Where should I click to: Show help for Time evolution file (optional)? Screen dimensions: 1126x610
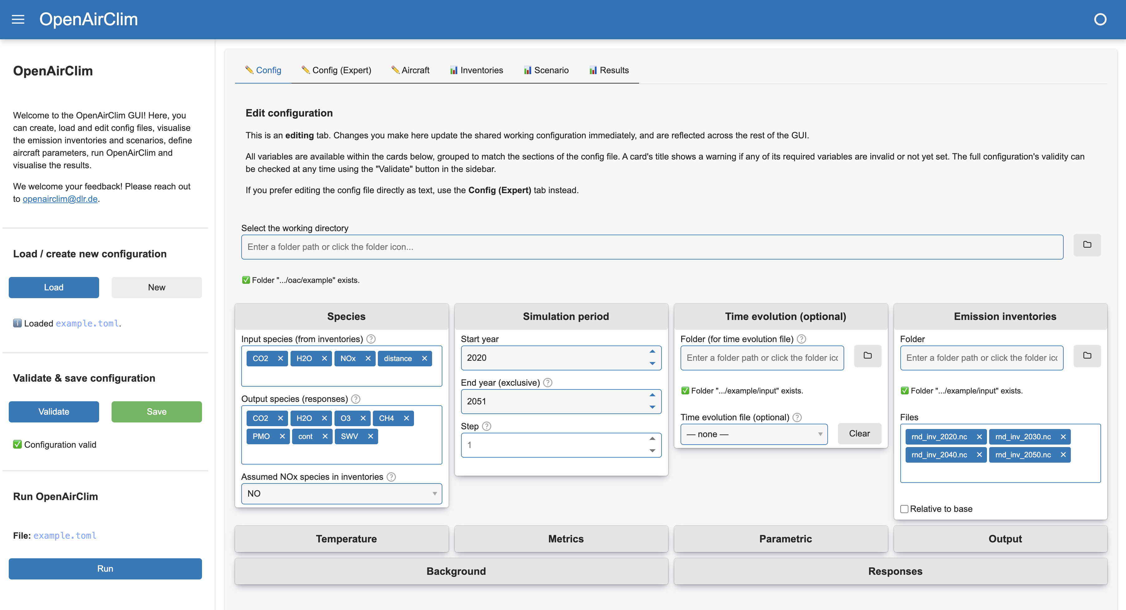click(797, 417)
